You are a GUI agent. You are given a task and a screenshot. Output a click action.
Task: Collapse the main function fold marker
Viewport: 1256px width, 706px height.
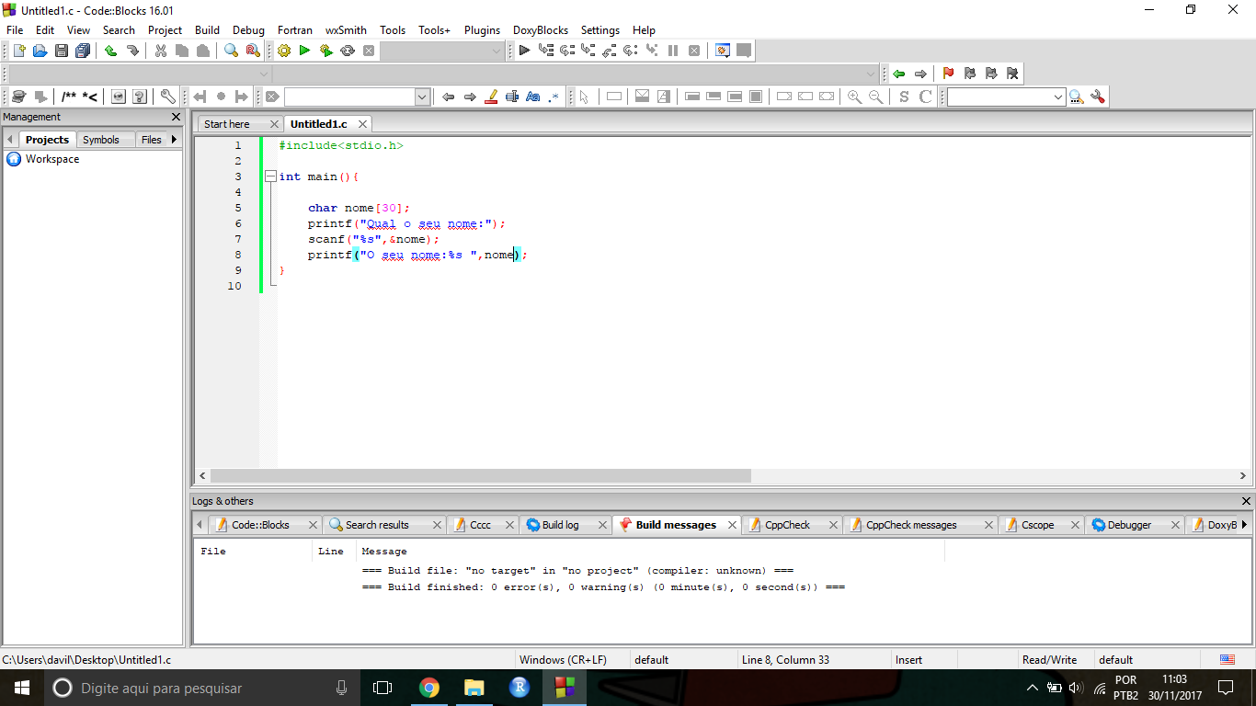pos(270,176)
